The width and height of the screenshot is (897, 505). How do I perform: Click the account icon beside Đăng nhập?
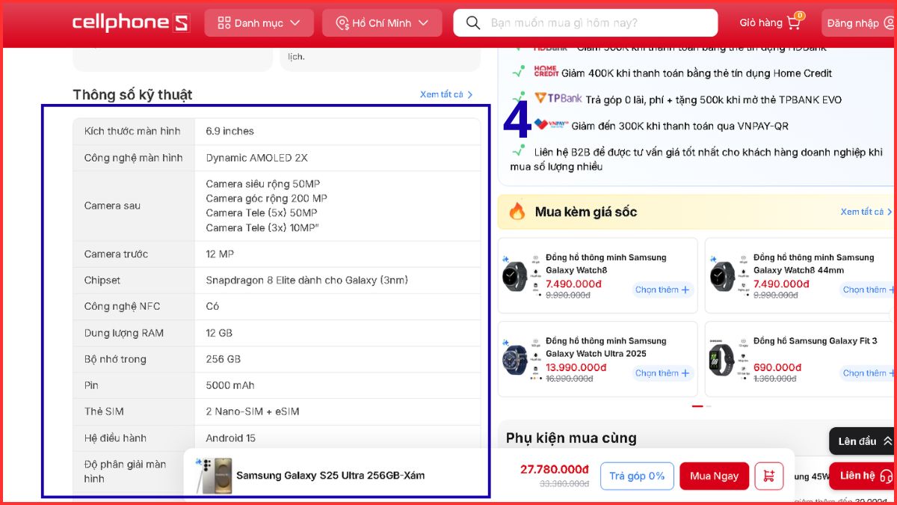[889, 22]
